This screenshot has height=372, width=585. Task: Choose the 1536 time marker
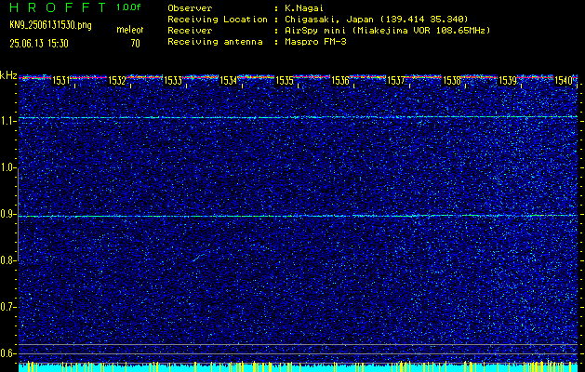pyautogui.click(x=340, y=81)
